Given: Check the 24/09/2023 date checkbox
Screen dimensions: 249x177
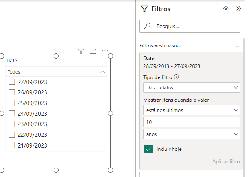Looking at the screenshot, I should coord(12,113).
